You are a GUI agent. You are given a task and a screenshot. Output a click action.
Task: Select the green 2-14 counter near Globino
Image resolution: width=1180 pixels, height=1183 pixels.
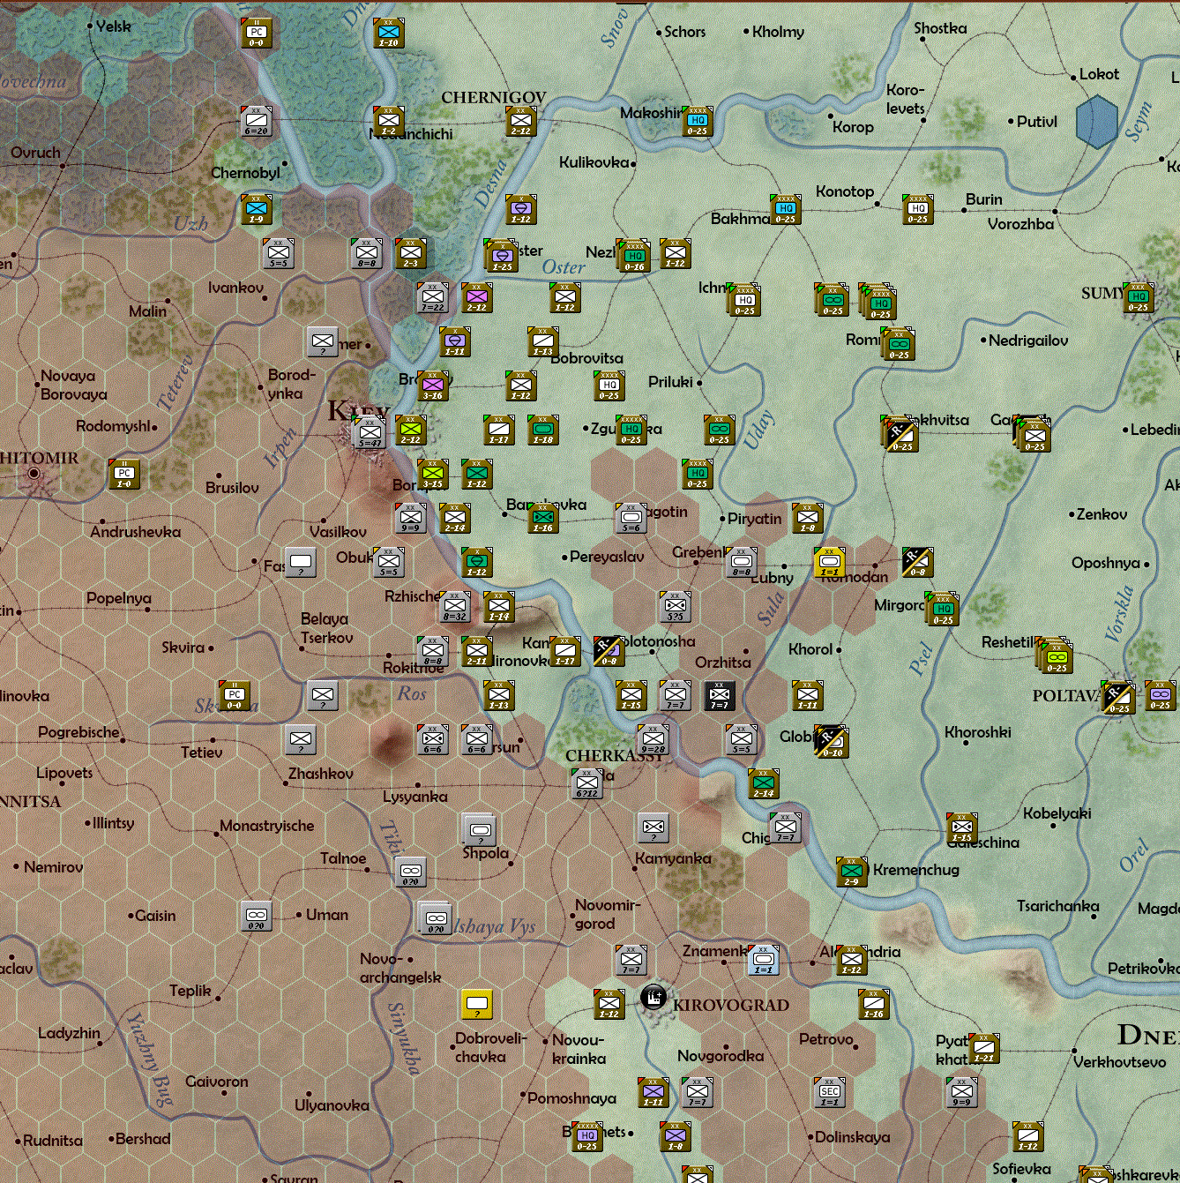[x=764, y=782]
